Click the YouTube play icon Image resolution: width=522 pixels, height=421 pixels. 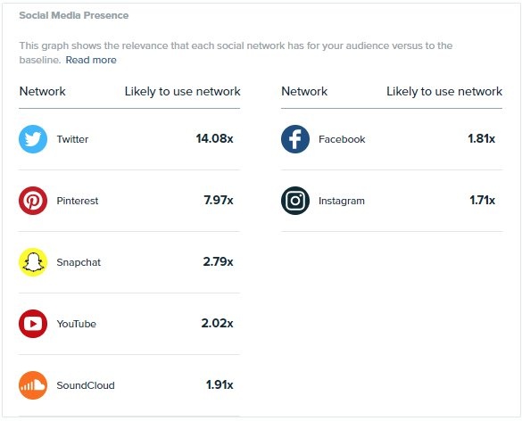click(x=33, y=324)
